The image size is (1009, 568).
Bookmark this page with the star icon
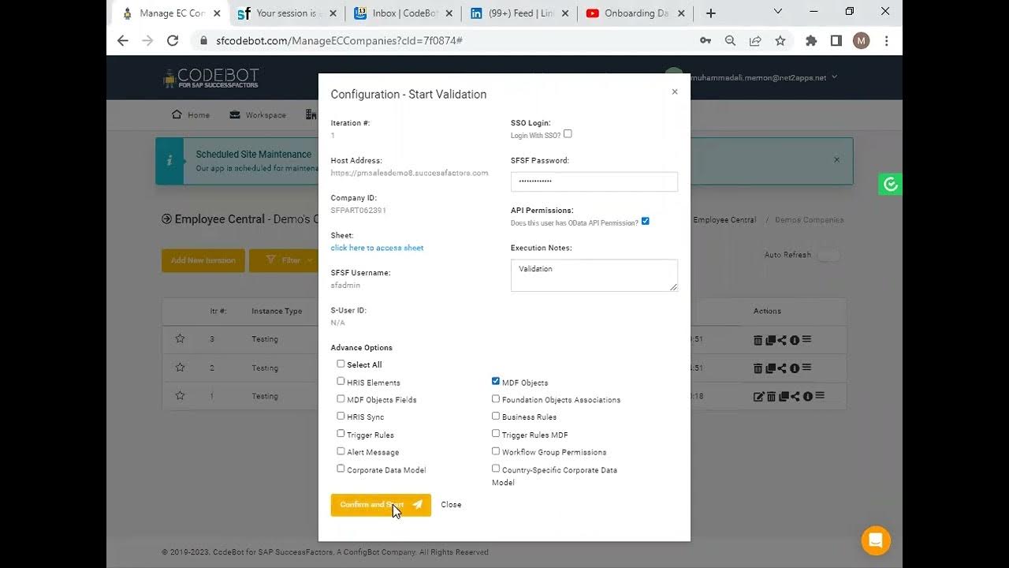(x=780, y=40)
